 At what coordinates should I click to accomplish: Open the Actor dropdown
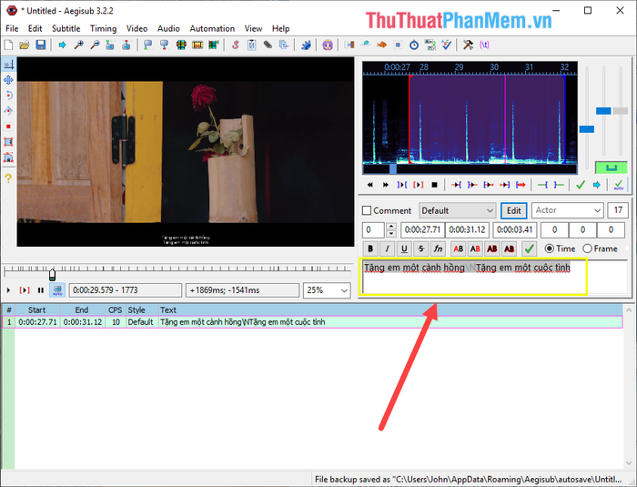(x=567, y=210)
